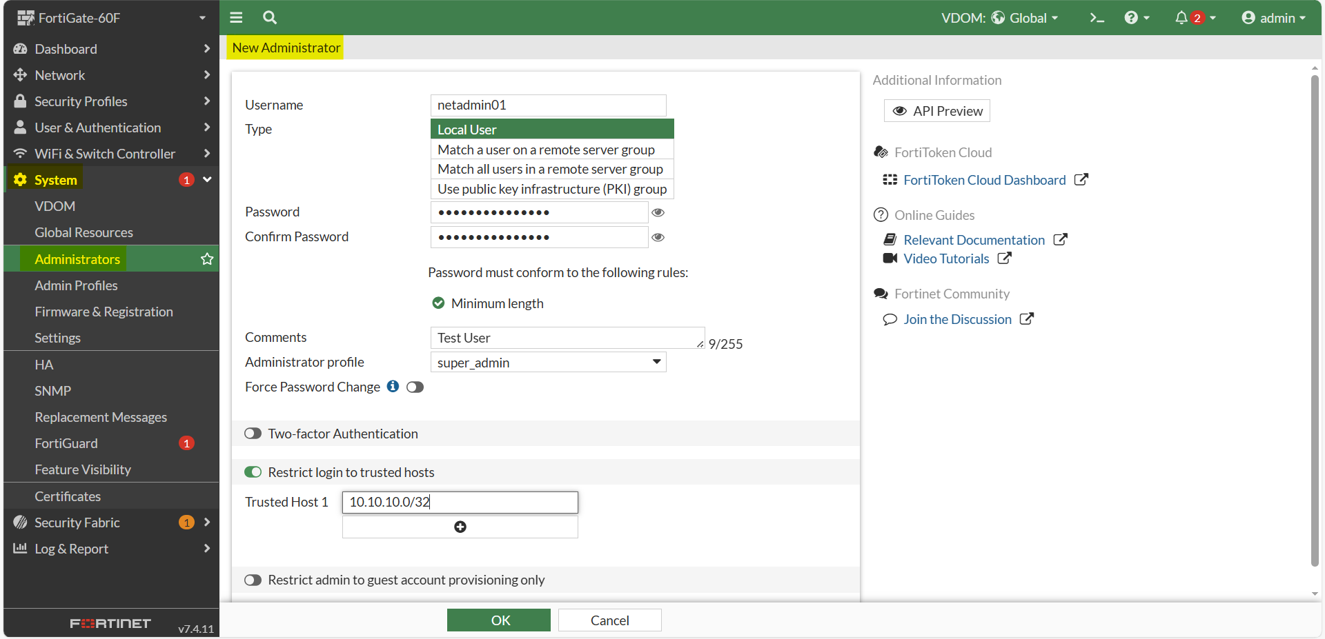Select Use public key infrastructure (PKI) group

pos(552,189)
